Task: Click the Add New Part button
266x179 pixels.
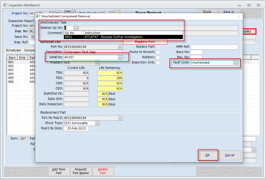Action: pyautogui.click(x=59, y=171)
